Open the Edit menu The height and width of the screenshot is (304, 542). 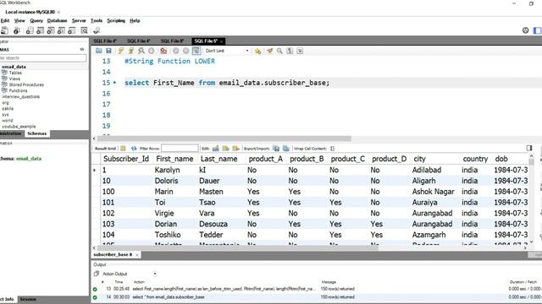(x=5, y=20)
